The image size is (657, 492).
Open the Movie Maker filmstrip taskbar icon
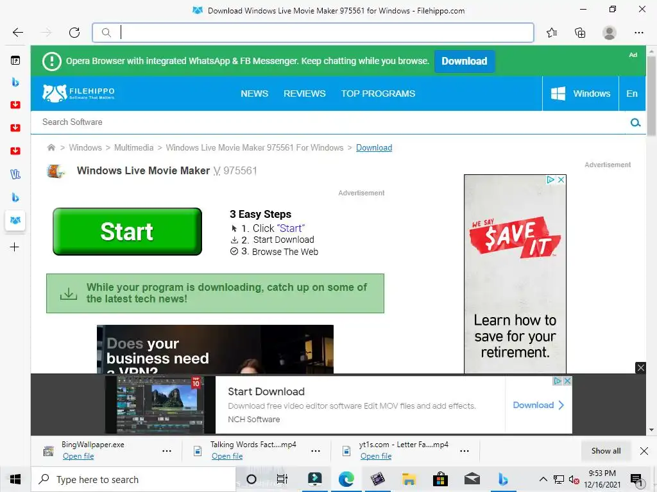pyautogui.click(x=377, y=479)
